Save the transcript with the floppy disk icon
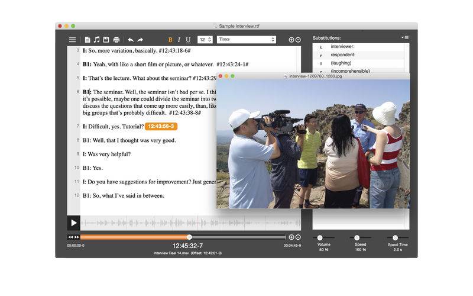This screenshot has height=296, width=473. coord(106,40)
